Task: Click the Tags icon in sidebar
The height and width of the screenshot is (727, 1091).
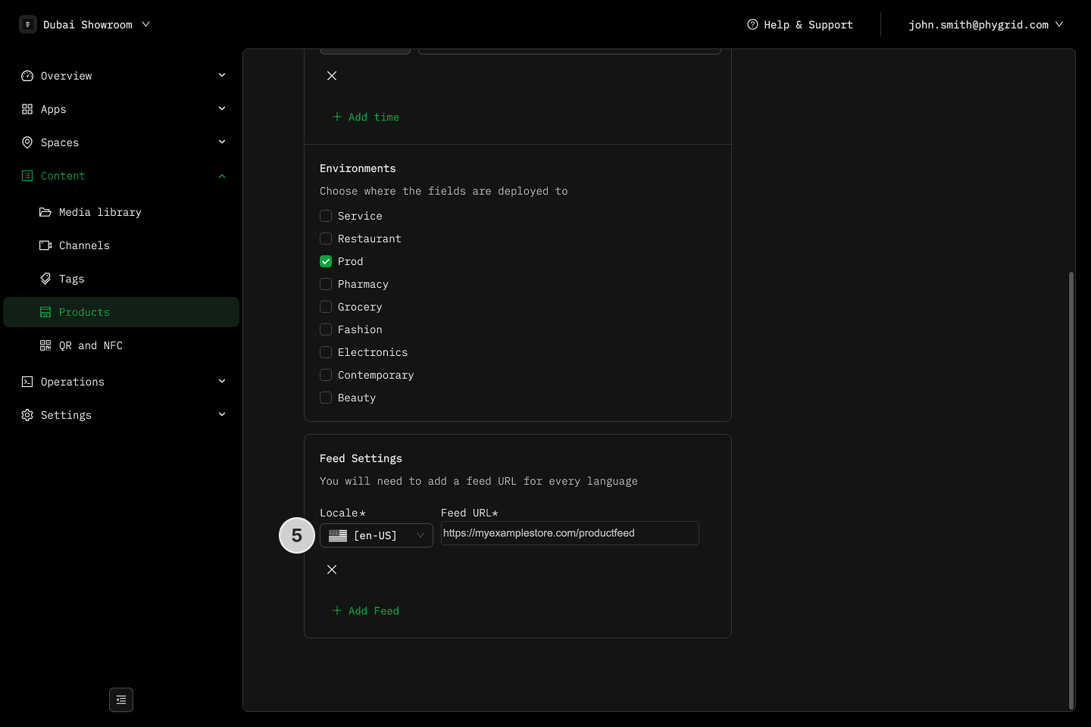Action: [45, 279]
